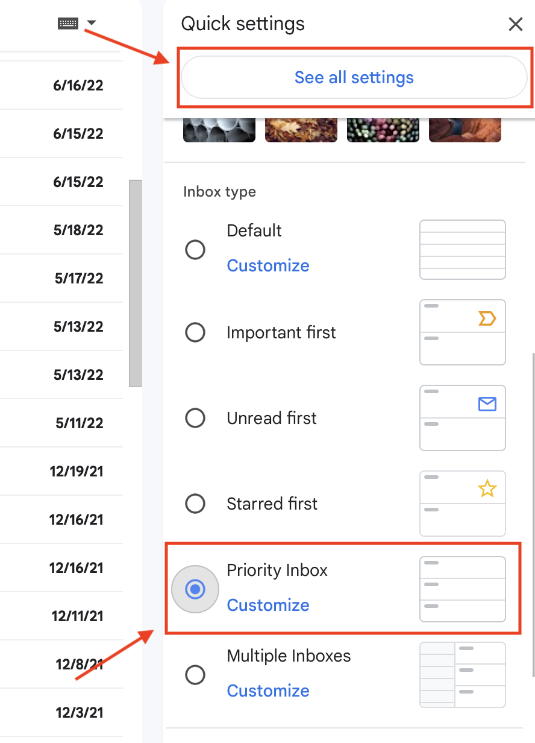Click the Priority Inbox layout preview
The height and width of the screenshot is (743, 535).
click(x=462, y=589)
